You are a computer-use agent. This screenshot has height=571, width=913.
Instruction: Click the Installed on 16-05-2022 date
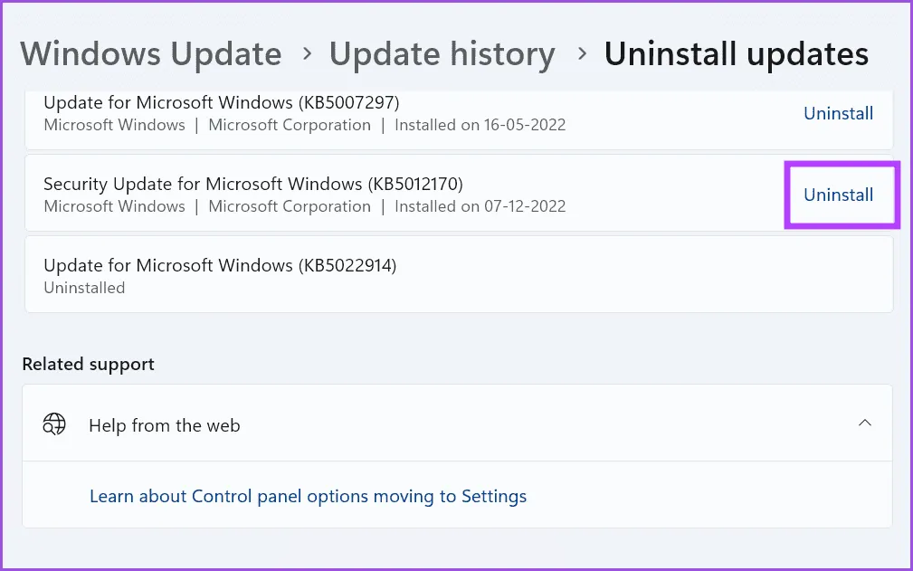point(480,125)
